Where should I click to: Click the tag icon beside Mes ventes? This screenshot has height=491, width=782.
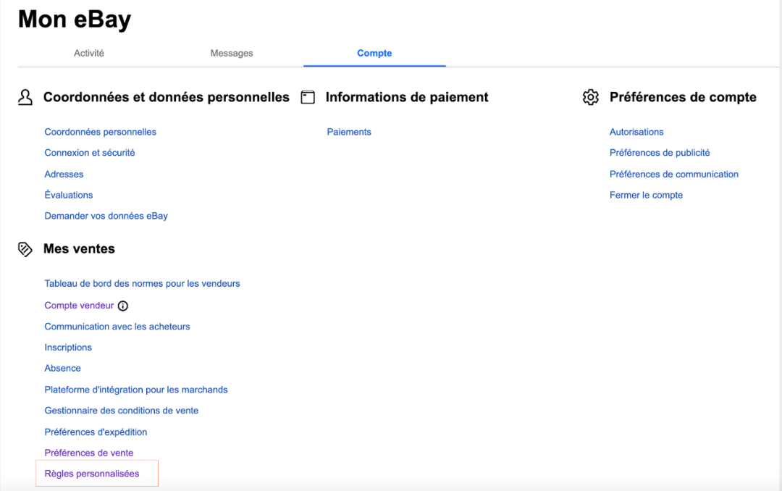(25, 249)
